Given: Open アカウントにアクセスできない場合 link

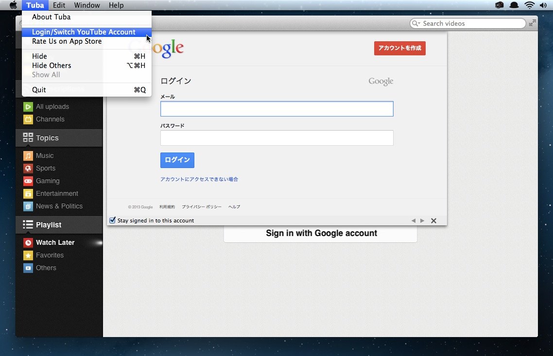Looking at the screenshot, I should 199,179.
